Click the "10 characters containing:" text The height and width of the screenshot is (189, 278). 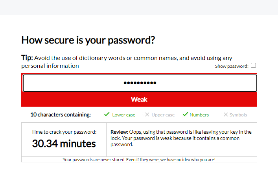tap(61, 115)
